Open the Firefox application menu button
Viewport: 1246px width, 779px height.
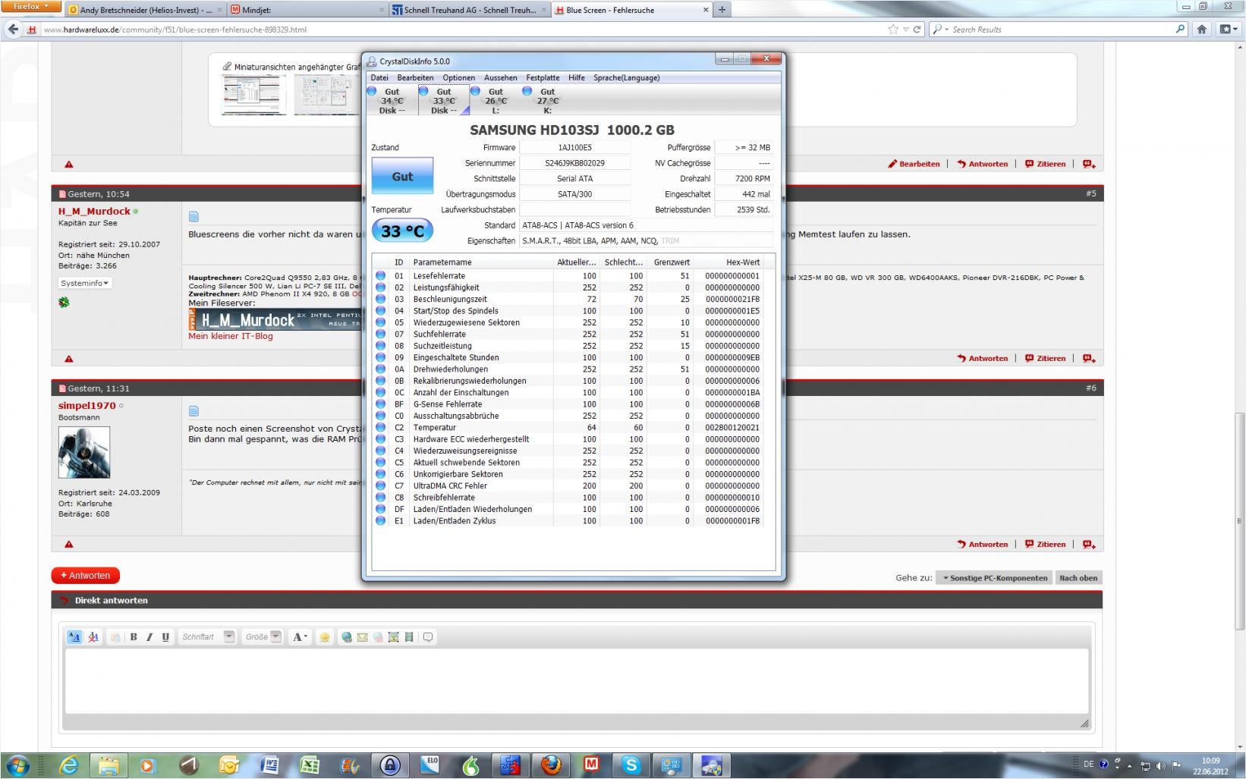(x=30, y=7)
